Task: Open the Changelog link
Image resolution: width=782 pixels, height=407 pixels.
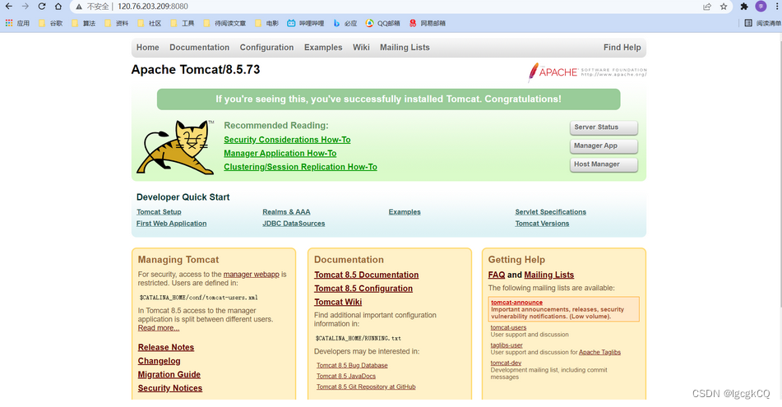Action: point(159,361)
